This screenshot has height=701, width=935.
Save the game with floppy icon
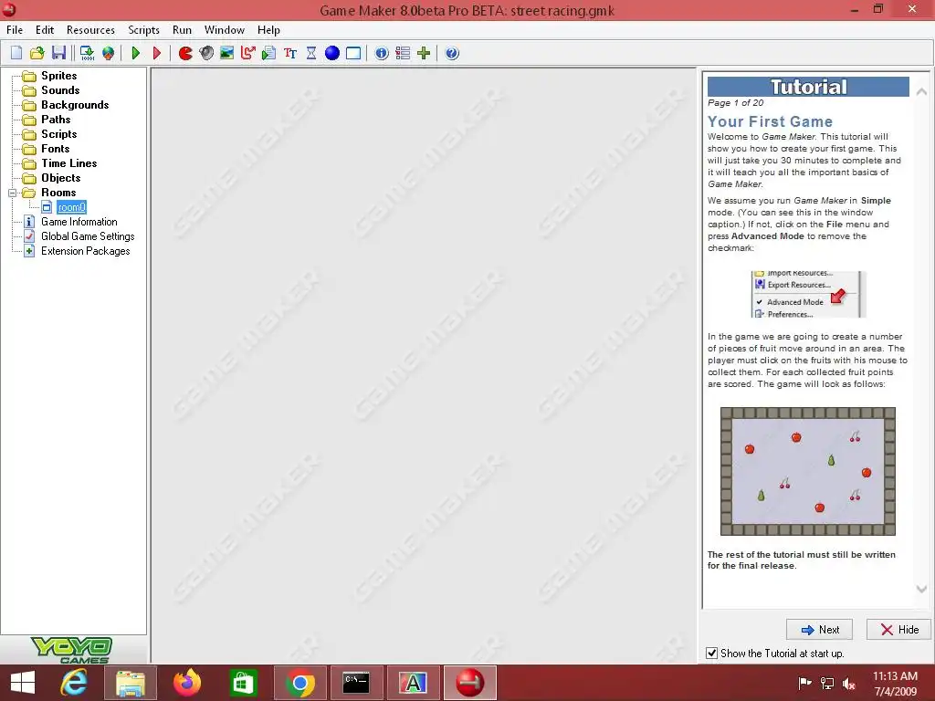pos(58,53)
